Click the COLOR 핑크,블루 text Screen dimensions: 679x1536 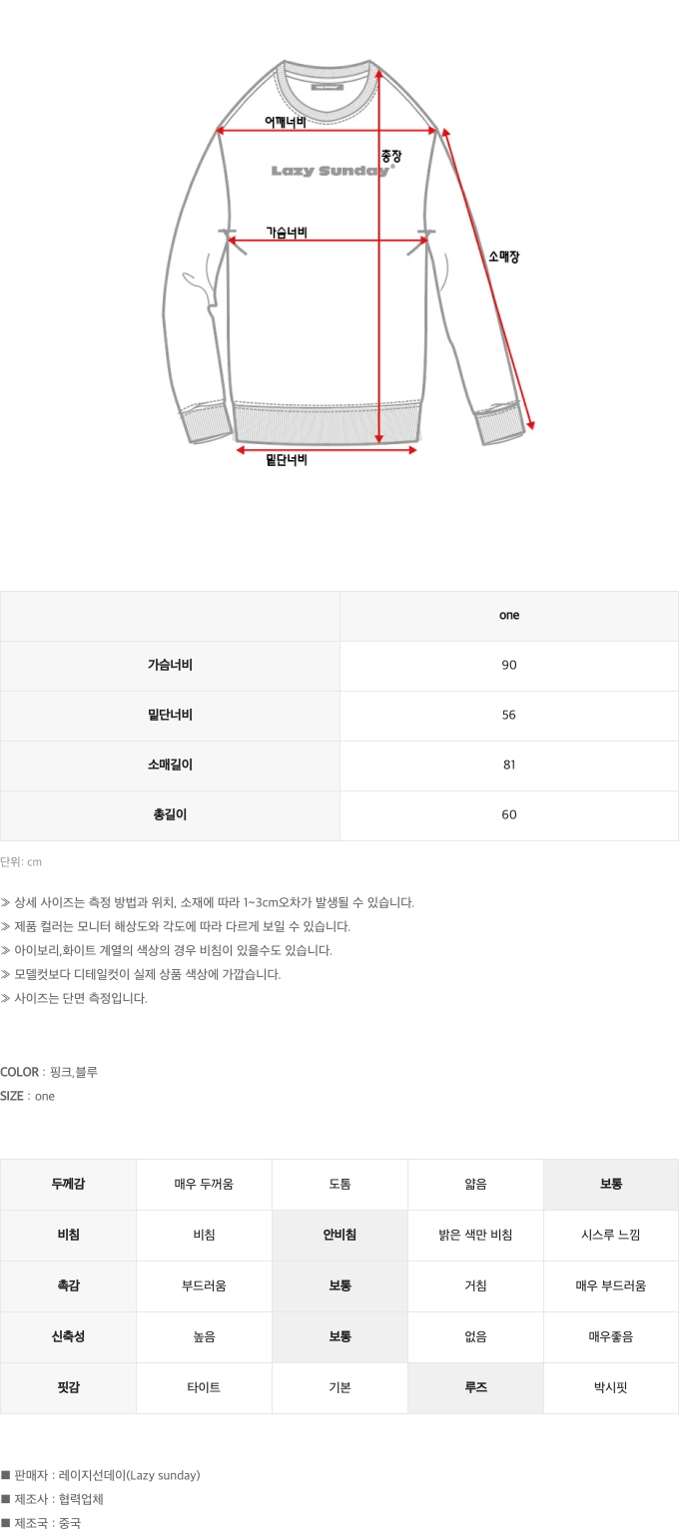49,1072
